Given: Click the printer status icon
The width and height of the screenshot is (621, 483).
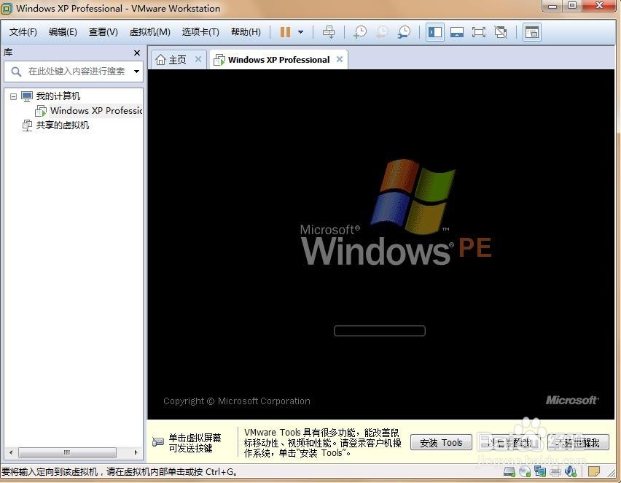Looking at the screenshot, I should click(555, 471).
